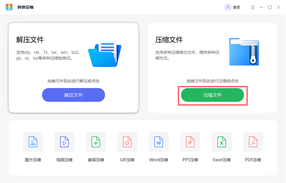Click the user avatar icon
The height and width of the screenshot is (183, 286).
click(x=227, y=7)
